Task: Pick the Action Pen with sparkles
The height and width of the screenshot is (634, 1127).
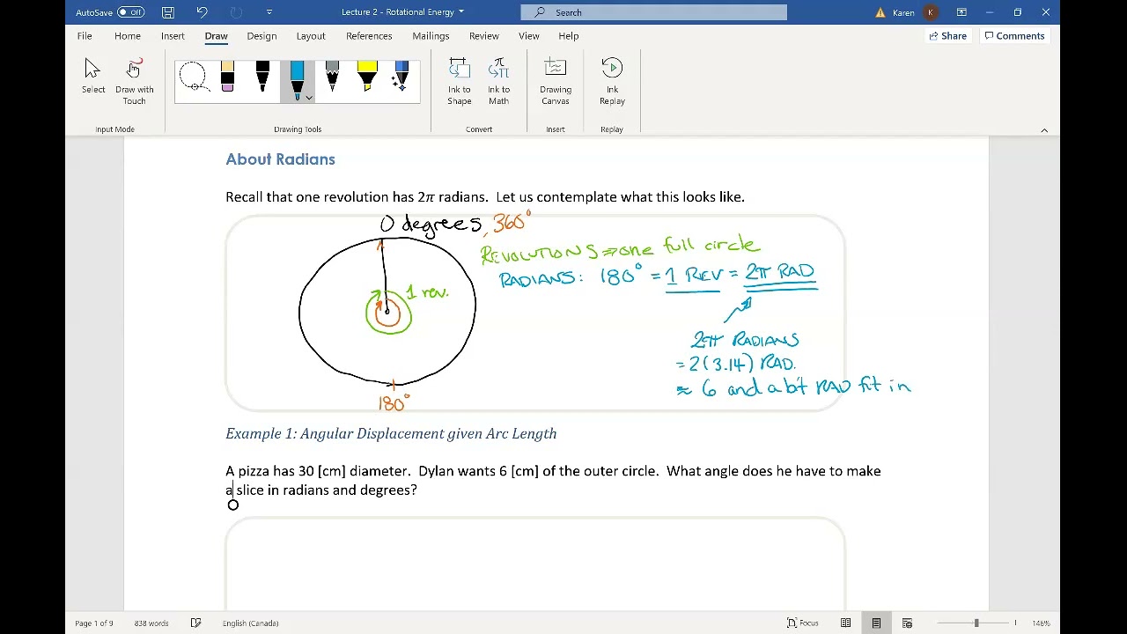Action: pyautogui.click(x=401, y=78)
